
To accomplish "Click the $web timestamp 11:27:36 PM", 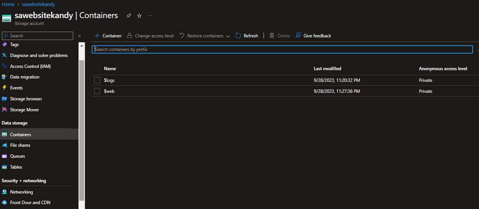I will pyautogui.click(x=337, y=91).
